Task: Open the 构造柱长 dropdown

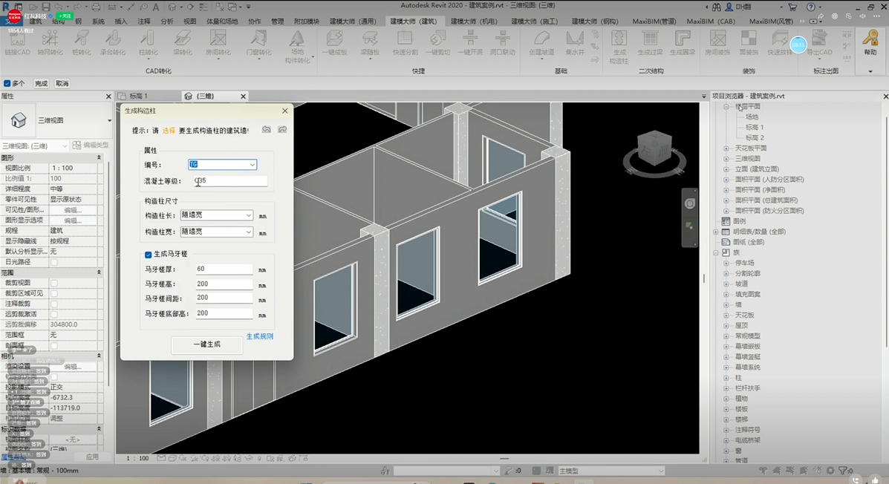Action: pyautogui.click(x=248, y=215)
